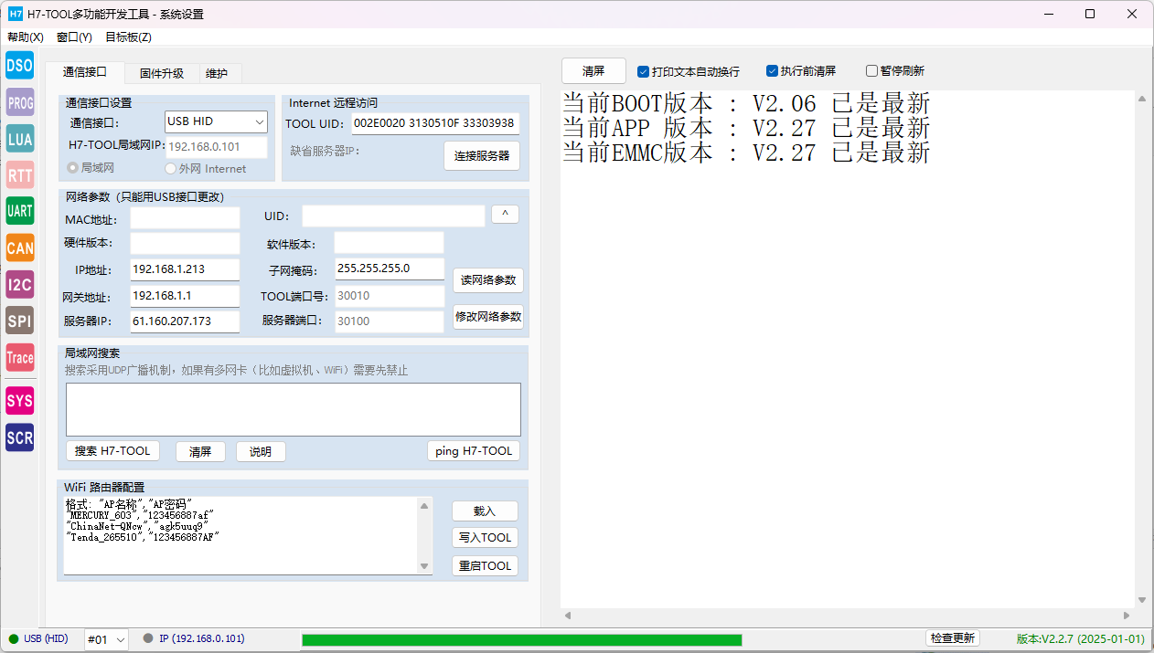Image resolution: width=1154 pixels, height=653 pixels.
Task: Select the I2C sidebar icon
Action: click(x=19, y=285)
